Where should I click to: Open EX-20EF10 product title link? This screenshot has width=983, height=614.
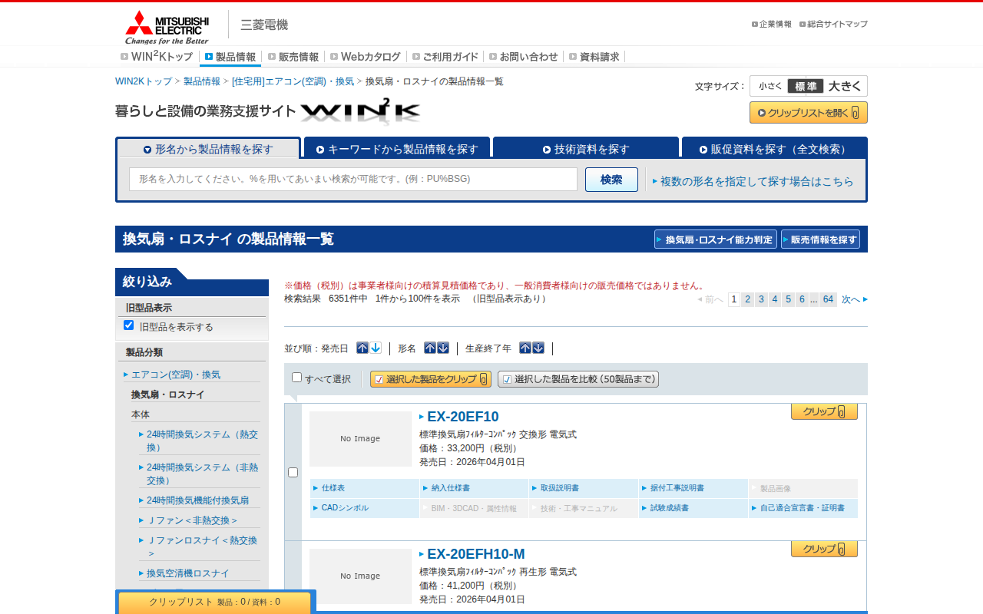tap(463, 417)
